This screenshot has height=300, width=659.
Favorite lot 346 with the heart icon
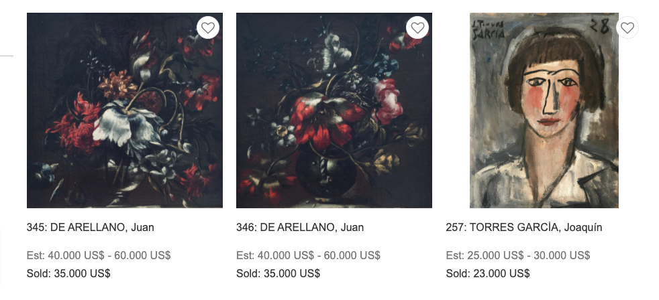coord(418,28)
